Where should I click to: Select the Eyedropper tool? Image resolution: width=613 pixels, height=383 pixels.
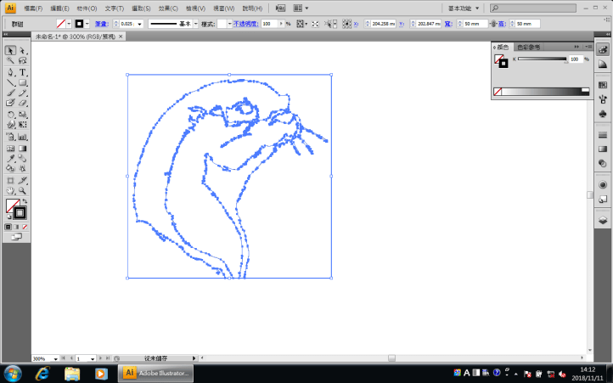tap(10, 158)
